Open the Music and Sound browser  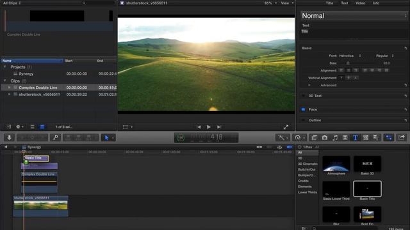click(335, 137)
